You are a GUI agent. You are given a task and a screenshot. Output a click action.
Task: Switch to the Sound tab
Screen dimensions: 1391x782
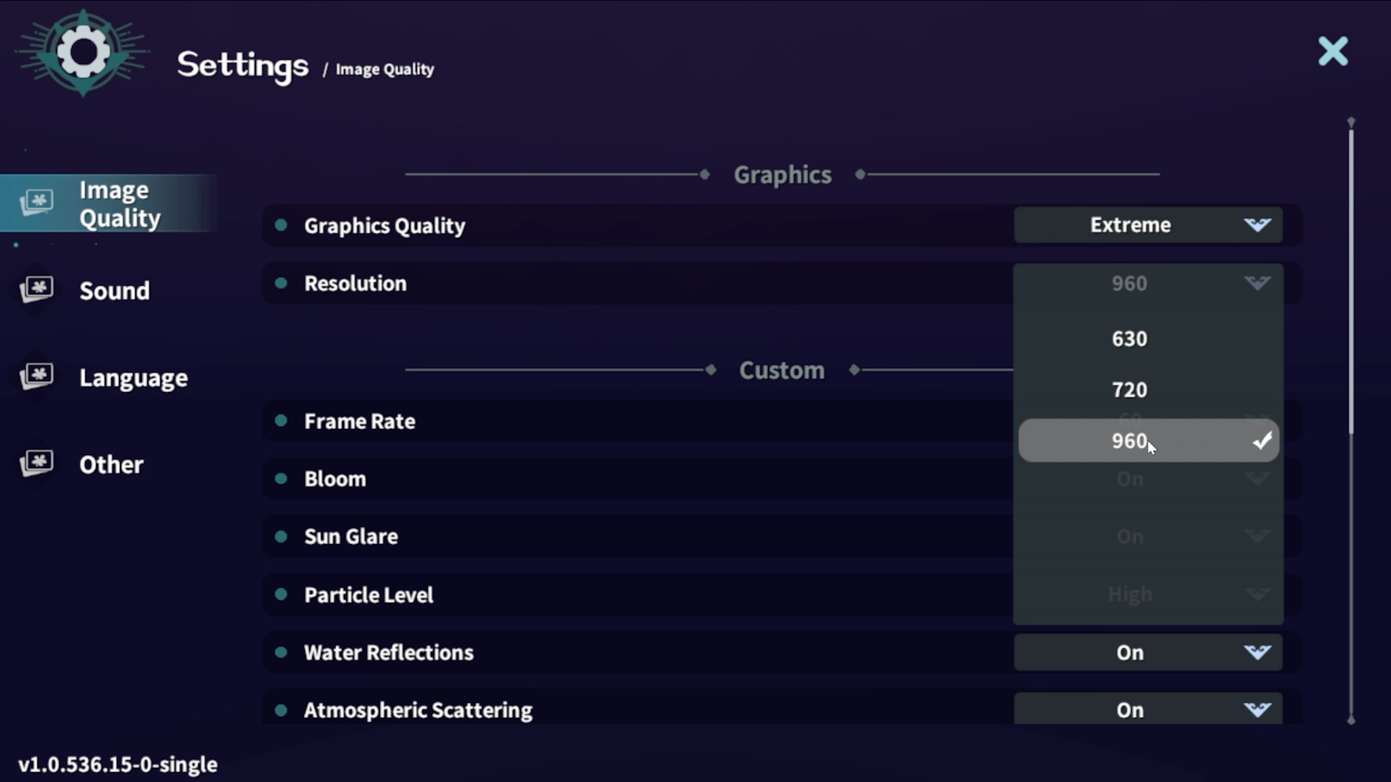click(114, 291)
